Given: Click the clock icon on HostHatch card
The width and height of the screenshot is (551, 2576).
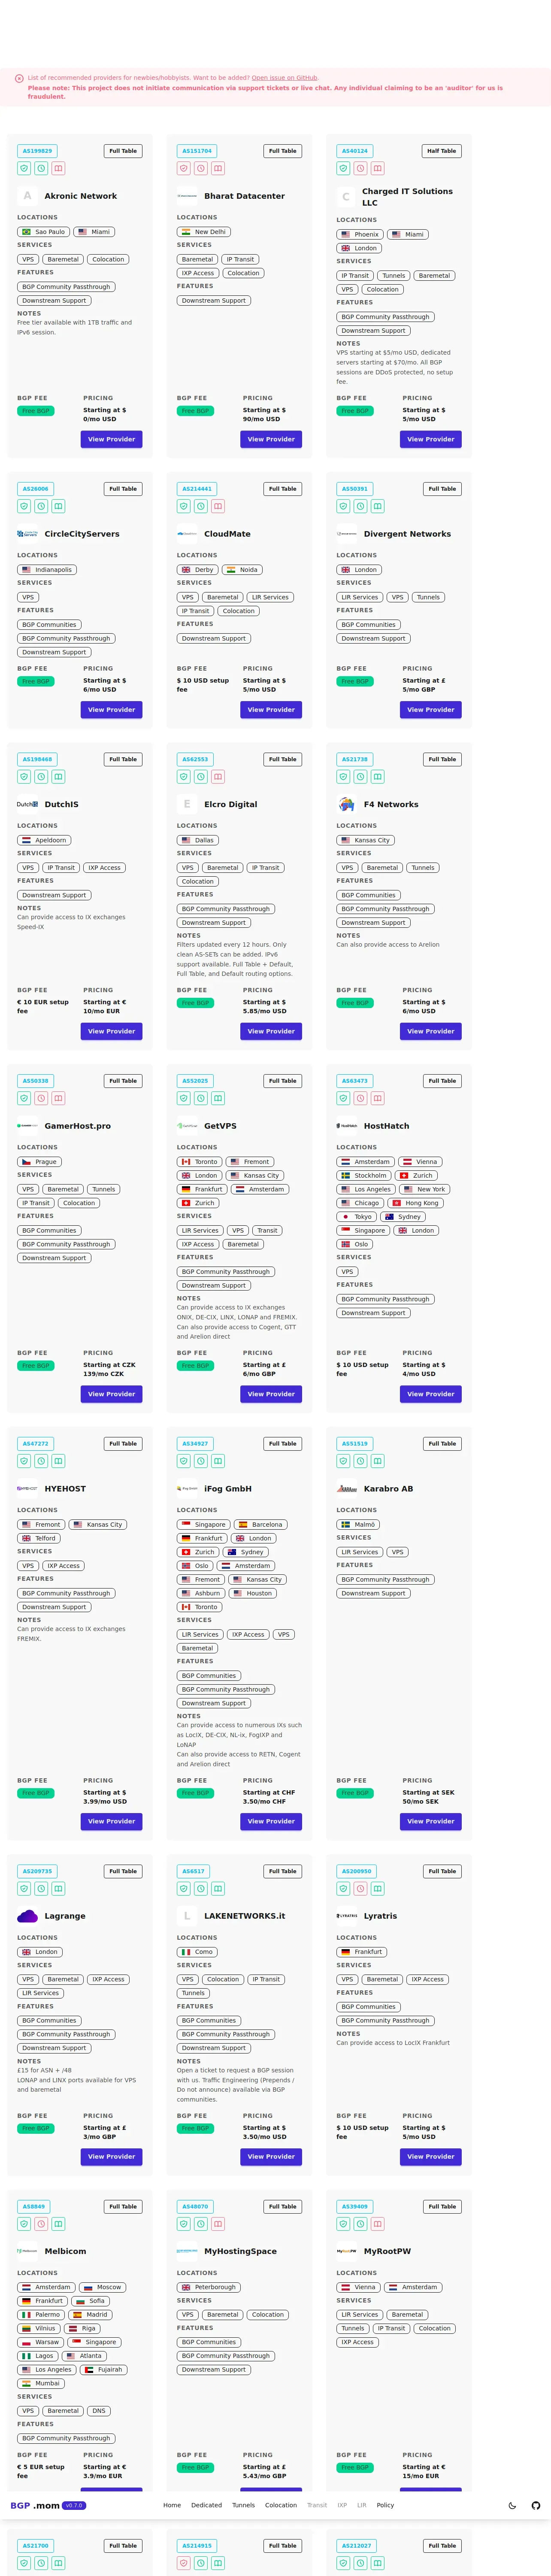Looking at the screenshot, I should pyautogui.click(x=360, y=1098).
